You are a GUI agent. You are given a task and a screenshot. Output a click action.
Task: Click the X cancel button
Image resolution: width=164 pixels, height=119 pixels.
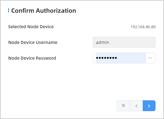coord(123,106)
